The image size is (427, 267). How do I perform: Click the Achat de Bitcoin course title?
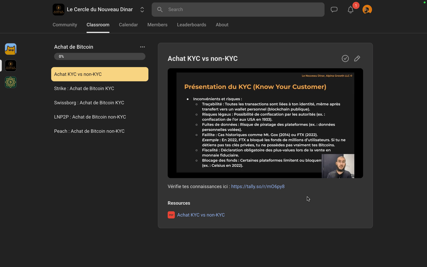[74, 47]
